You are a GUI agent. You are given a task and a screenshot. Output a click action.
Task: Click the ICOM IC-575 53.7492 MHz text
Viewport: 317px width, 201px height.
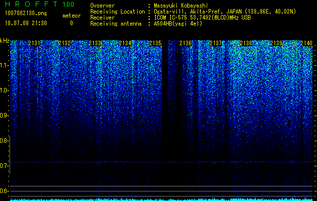tap(202, 18)
